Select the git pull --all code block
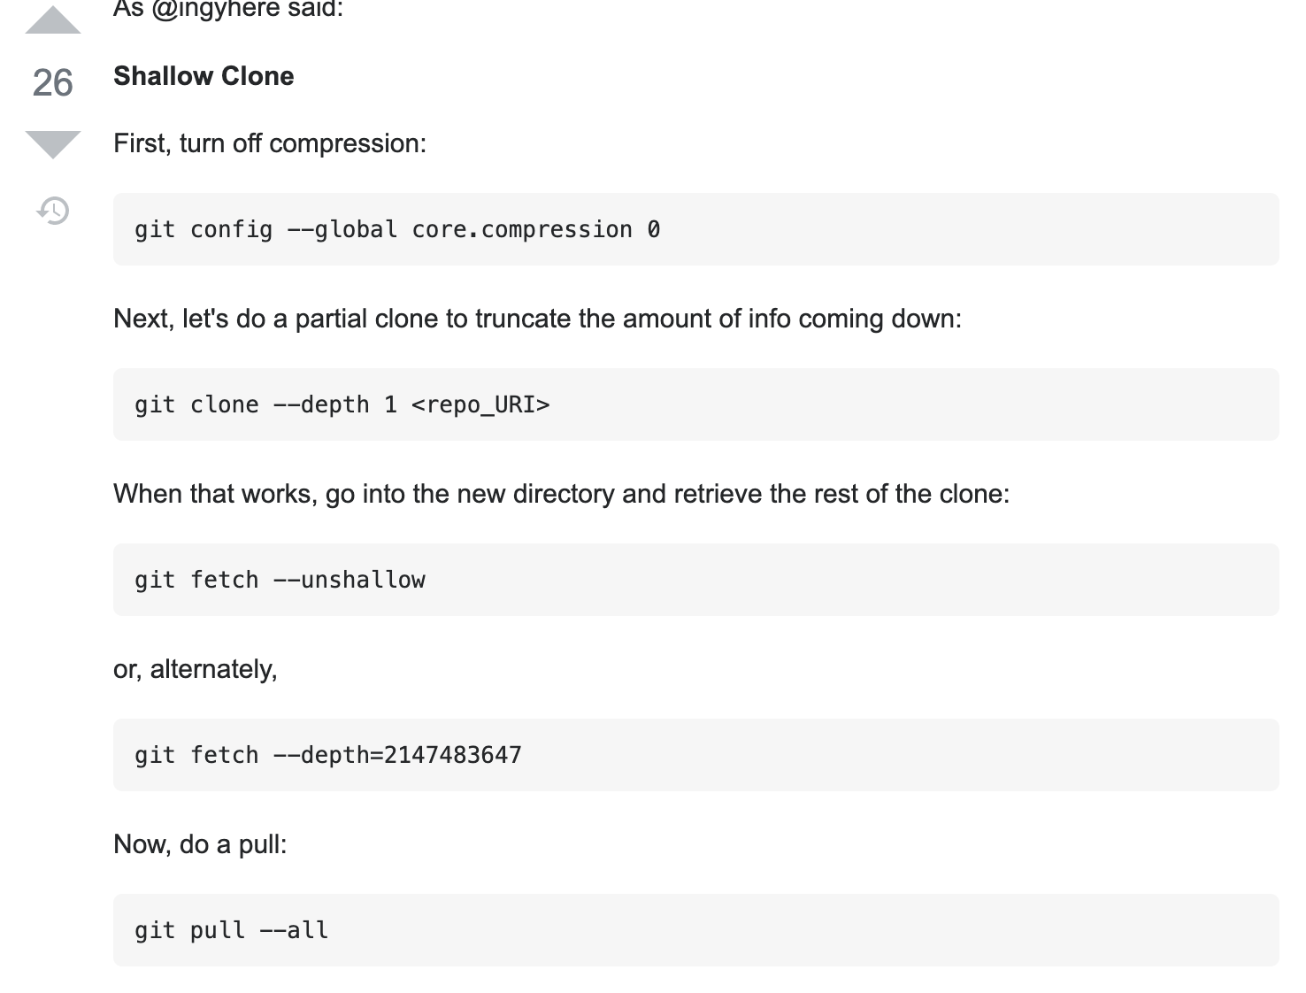Image resolution: width=1306 pixels, height=993 pixels. pyautogui.click(x=695, y=930)
